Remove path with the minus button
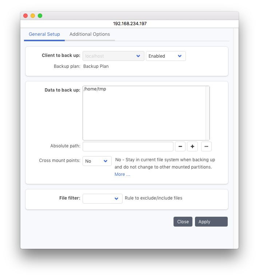This screenshot has width=259, height=278. [x=180, y=146]
